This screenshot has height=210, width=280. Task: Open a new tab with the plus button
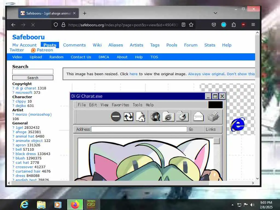(x=85, y=13)
